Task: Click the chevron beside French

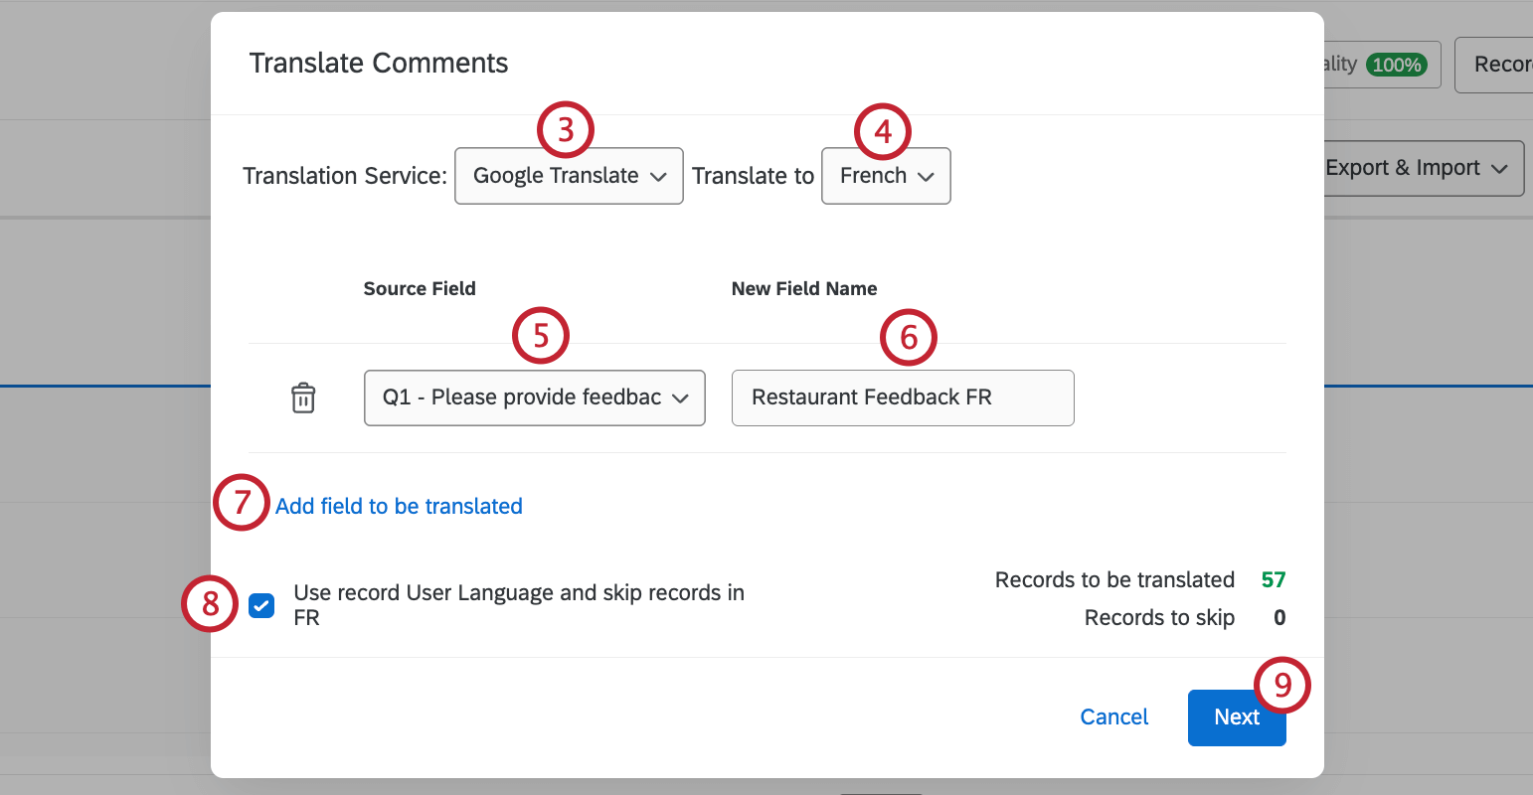Action: 927,176
